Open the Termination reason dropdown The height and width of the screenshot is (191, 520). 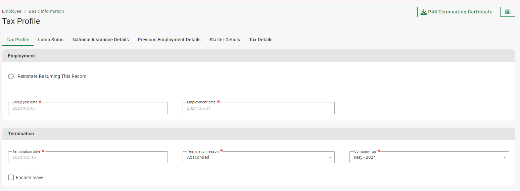258,157
